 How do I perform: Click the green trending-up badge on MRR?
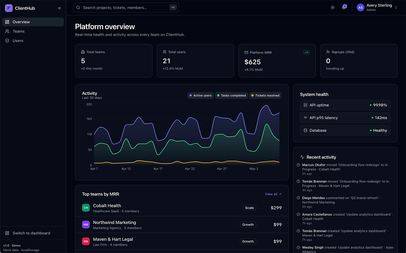tap(306, 53)
